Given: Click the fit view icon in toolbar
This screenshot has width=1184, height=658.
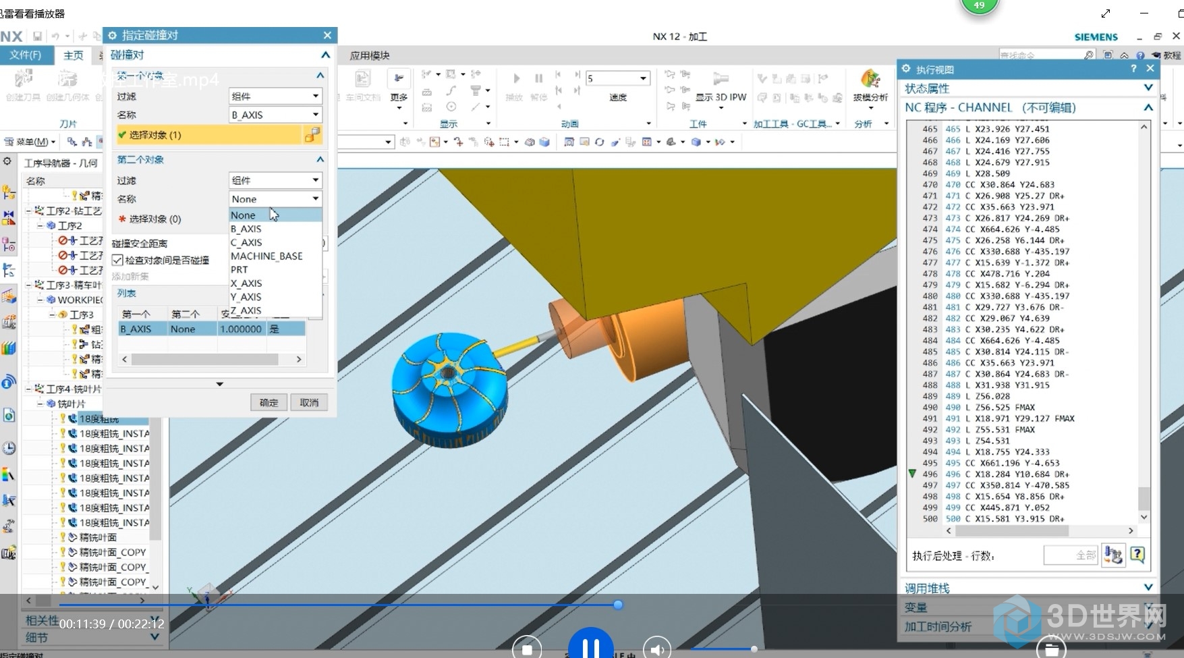Looking at the screenshot, I should (569, 142).
